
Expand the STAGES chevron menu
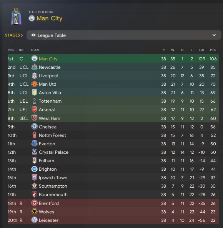tap(14, 35)
